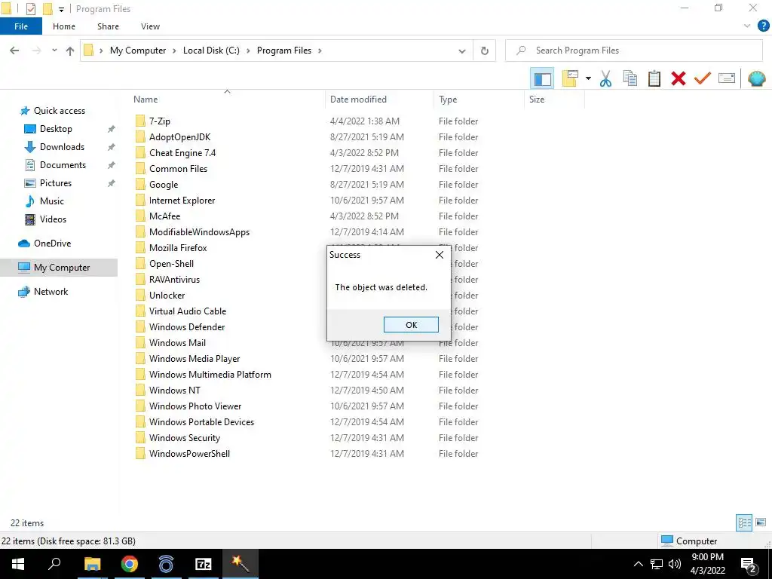Image resolution: width=772 pixels, height=579 pixels.
Task: Select the WindowsPowerShell folder
Action: (189, 454)
